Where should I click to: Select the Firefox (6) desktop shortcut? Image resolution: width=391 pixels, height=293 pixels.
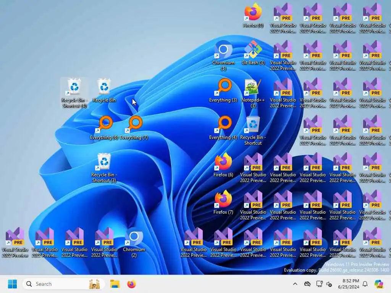point(223,165)
